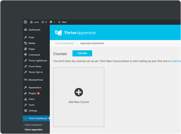181x134 pixels.
Task: Click the blue Add New button
Action: pyautogui.click(x=82, y=53)
